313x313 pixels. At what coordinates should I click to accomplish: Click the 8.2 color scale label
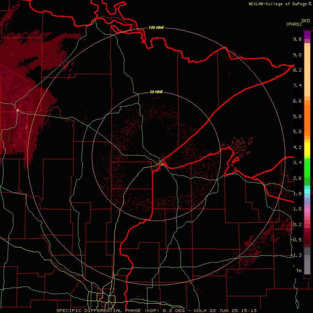(297, 70)
